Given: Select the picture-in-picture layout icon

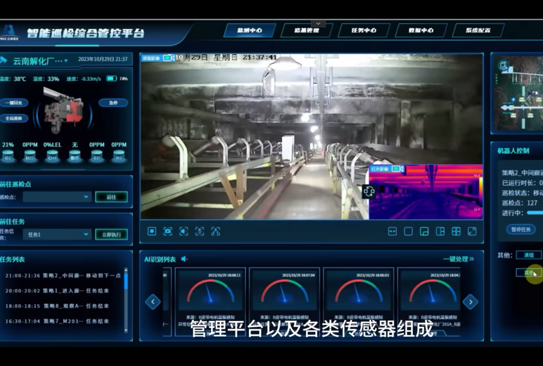Looking at the screenshot, I should click(x=424, y=231).
